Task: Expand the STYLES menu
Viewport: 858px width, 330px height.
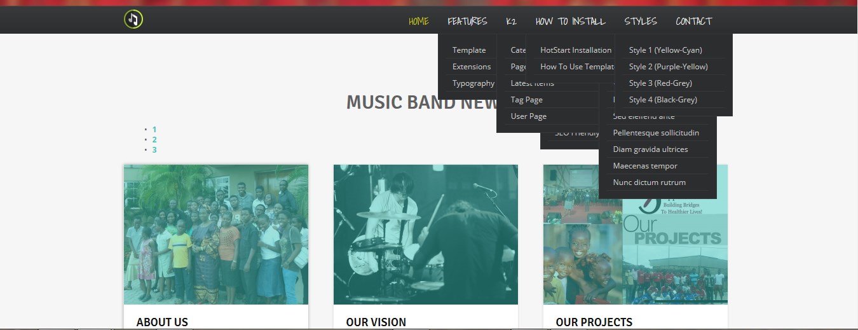Action: [x=641, y=21]
